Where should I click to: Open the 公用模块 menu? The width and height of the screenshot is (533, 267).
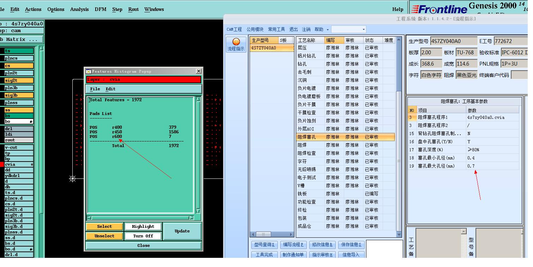click(255, 30)
